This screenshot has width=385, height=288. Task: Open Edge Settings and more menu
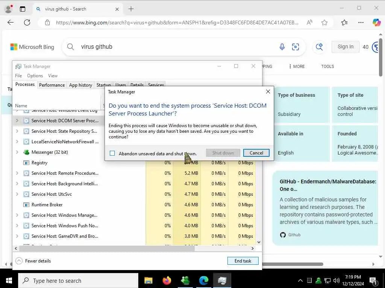point(361,22)
